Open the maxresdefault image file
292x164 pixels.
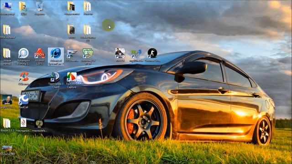point(39,125)
